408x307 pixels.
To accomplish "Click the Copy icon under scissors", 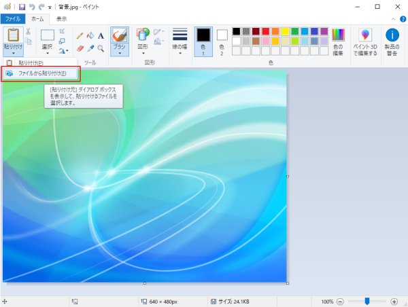I will coord(28,41).
